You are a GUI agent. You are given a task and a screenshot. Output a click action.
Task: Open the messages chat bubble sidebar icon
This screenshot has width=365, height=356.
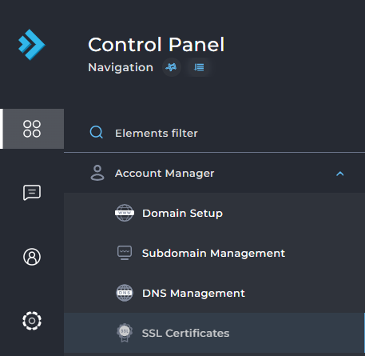(32, 192)
